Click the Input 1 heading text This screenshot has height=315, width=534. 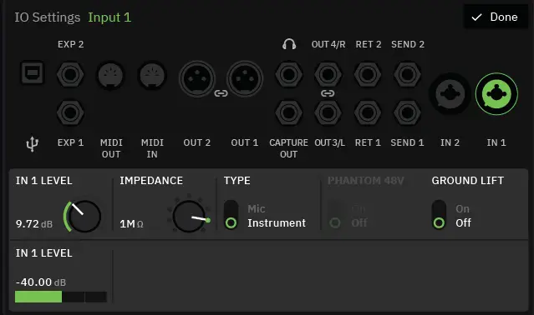(109, 17)
